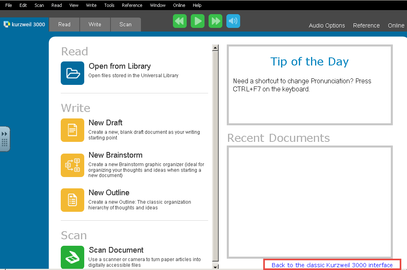The height and width of the screenshot is (270, 407).
Task: Click Reference in the right toolbar
Action: (366, 25)
